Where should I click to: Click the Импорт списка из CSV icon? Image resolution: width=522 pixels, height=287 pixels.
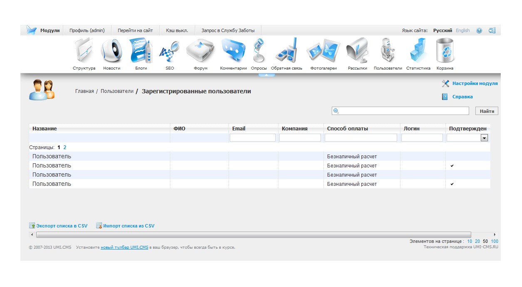(x=99, y=226)
